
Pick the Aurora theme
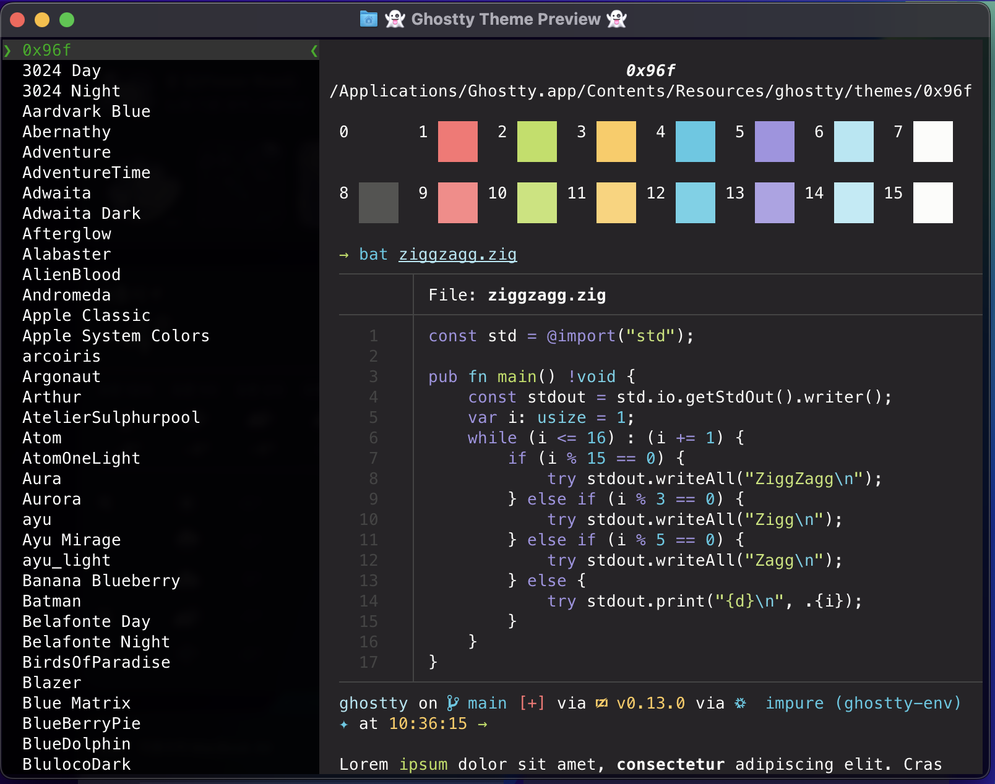[x=51, y=499]
